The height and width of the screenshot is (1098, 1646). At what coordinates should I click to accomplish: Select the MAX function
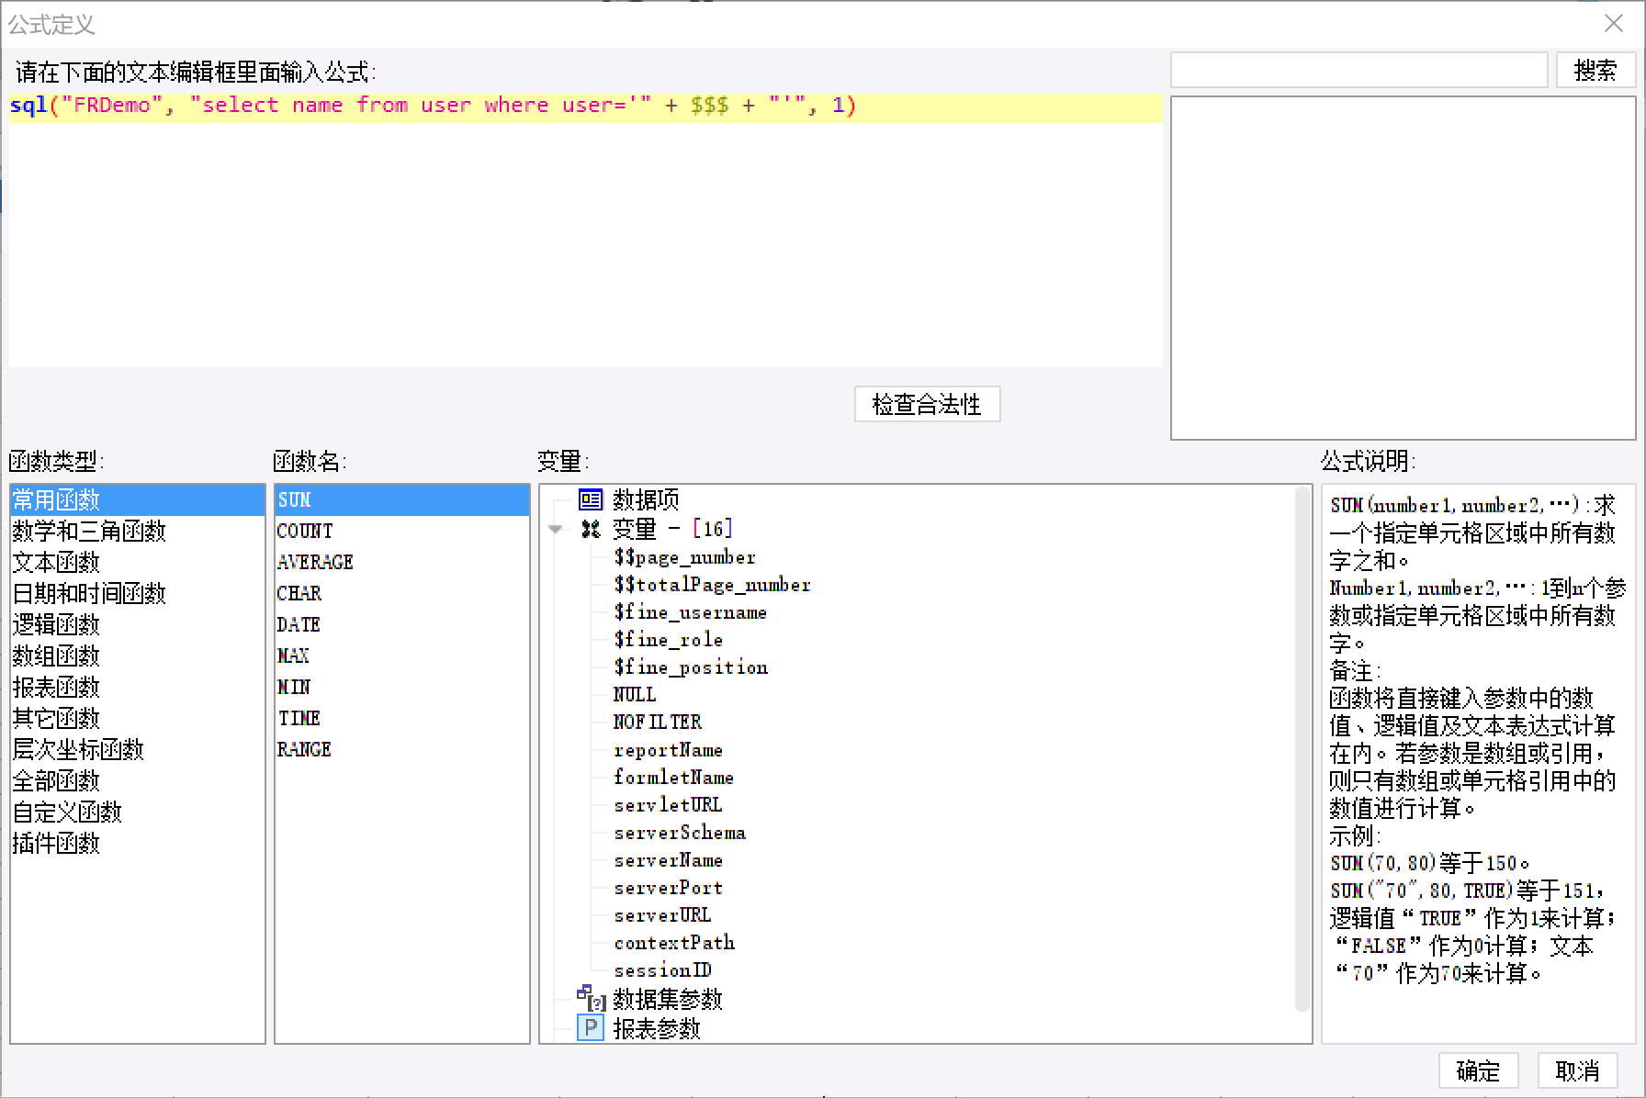click(x=402, y=656)
